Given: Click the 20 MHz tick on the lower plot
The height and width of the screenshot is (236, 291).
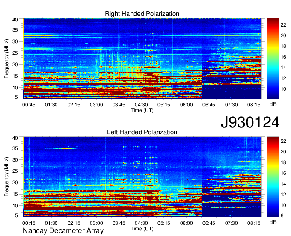Looking at the screenshot, I should coord(15,183).
